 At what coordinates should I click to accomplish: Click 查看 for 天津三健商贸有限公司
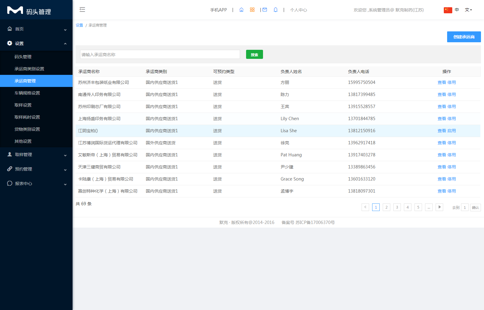pos(442,167)
